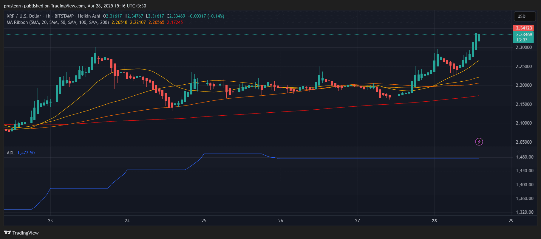This screenshot has height=239, width=541.
Task: Click date 27 on the time axis
Action: click(x=358, y=221)
